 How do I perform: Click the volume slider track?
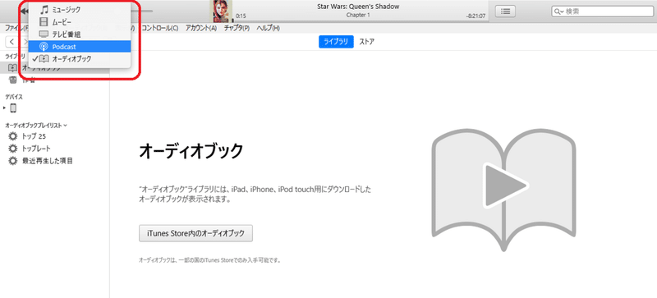click(x=142, y=11)
